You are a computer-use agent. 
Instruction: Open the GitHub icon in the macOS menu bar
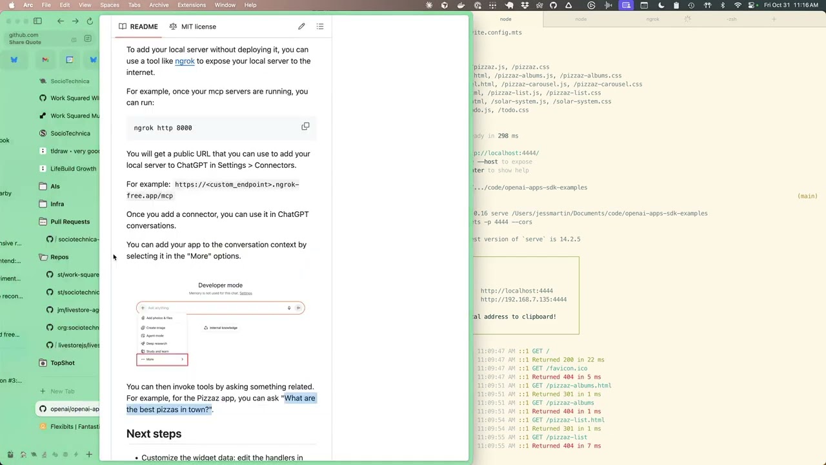[x=554, y=5]
